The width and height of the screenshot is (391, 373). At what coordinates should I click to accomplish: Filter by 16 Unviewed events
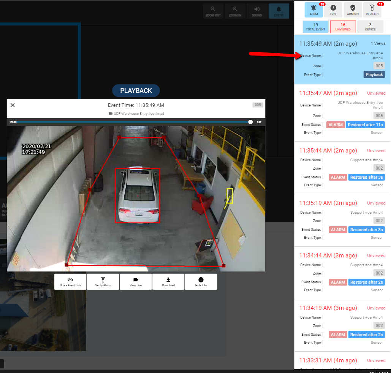[x=343, y=27]
